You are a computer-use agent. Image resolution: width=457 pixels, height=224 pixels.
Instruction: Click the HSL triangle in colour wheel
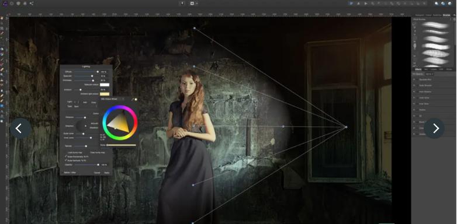[119, 121]
